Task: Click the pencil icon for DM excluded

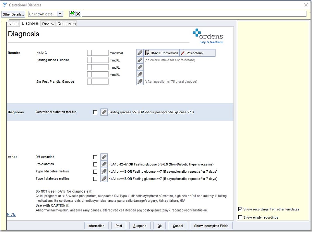Action: [x=104, y=157]
